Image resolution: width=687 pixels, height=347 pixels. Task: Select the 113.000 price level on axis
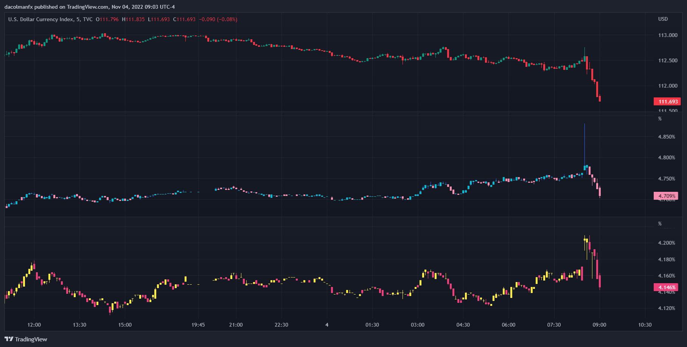tap(668, 35)
